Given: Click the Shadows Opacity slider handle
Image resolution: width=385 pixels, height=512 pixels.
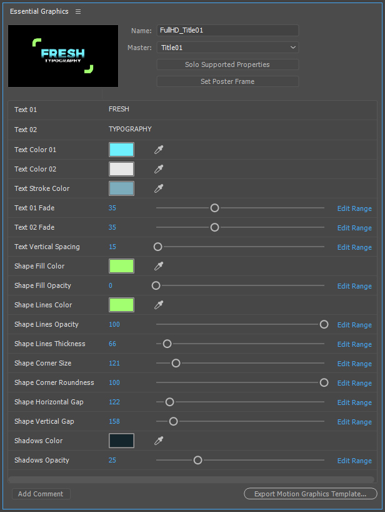Looking at the screenshot, I should pyautogui.click(x=197, y=460).
